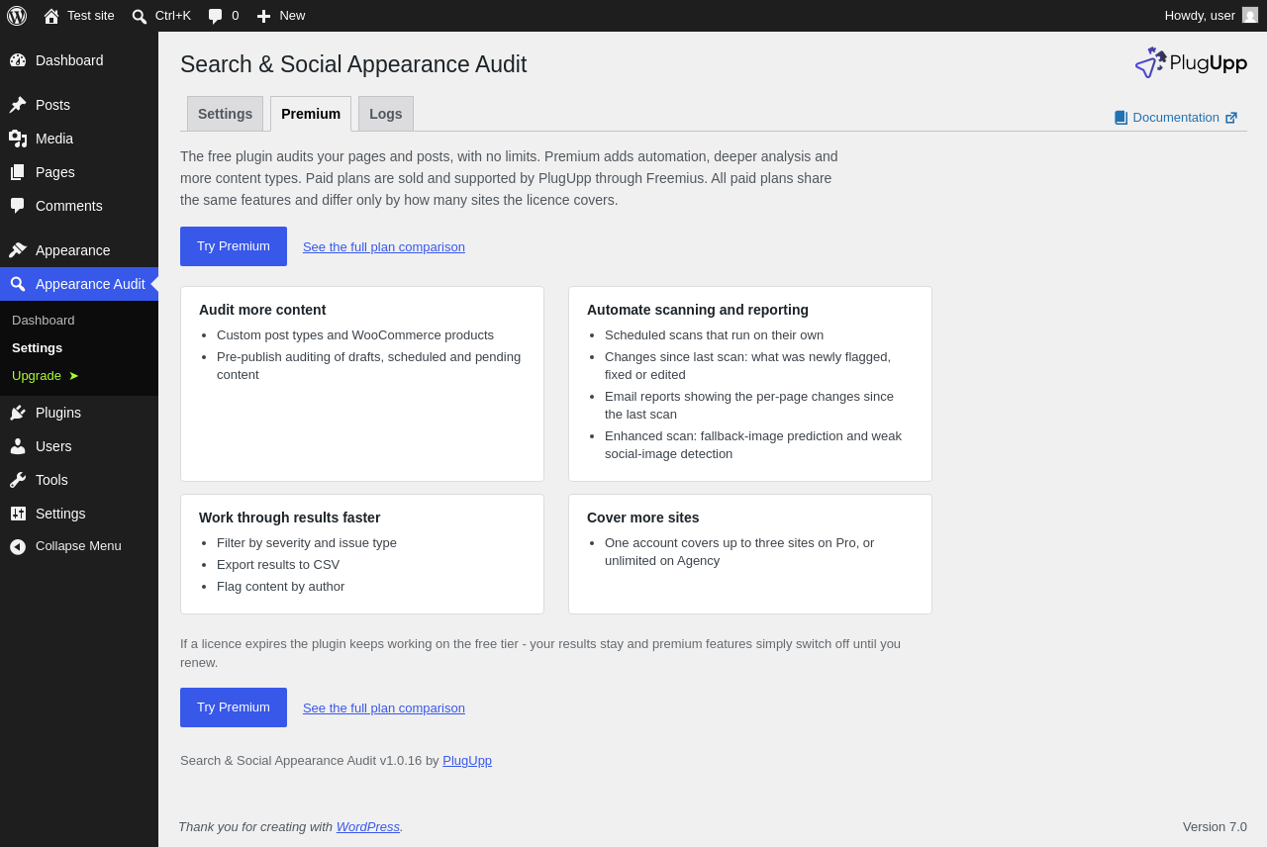
Task: Click the Pages icon in sidebar
Action: click(18, 172)
